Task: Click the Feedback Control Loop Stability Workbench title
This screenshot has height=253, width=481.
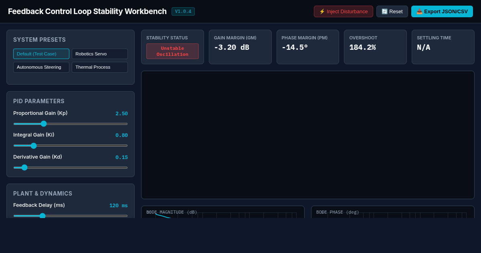Action: point(87,11)
